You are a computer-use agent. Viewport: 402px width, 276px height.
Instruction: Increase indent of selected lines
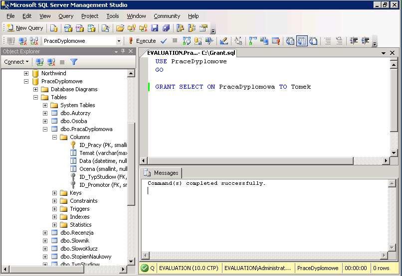pyautogui.click(x=365, y=41)
